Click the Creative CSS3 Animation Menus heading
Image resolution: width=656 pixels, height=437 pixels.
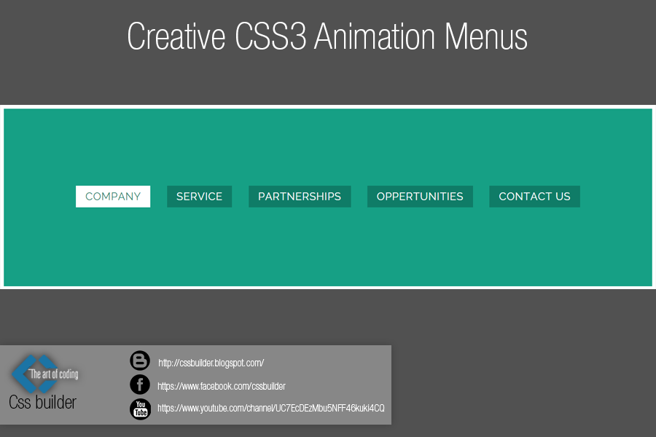pyautogui.click(x=327, y=36)
